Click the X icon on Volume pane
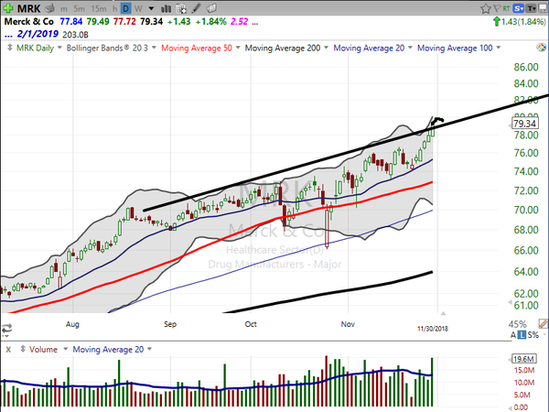 click(x=8, y=350)
